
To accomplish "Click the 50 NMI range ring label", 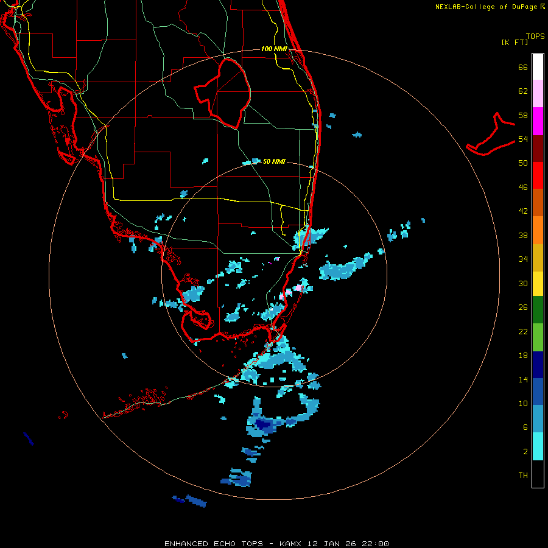I will click(x=274, y=161).
